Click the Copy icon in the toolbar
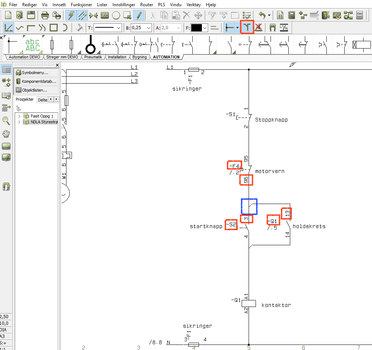 164,15
